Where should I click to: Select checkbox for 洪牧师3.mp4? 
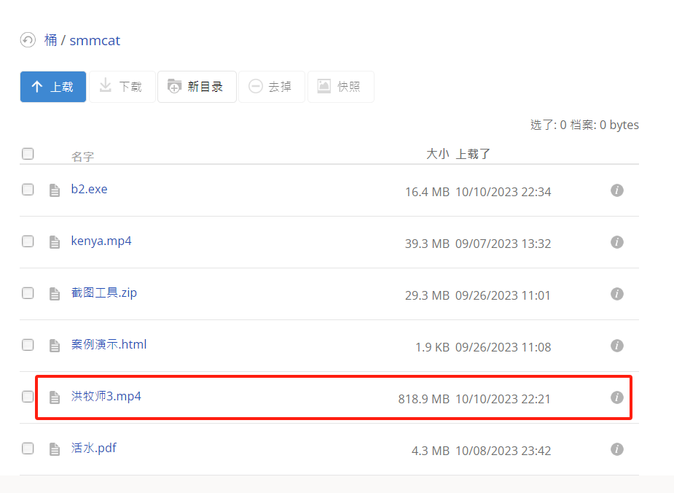pyautogui.click(x=28, y=397)
